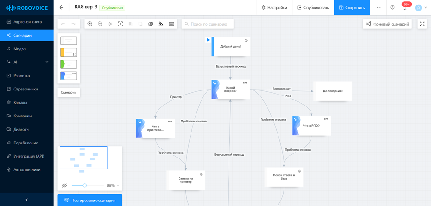Click the fit-to-screen focus frame icon
Screen dimensions: 431x206
pyautogui.click(x=120, y=24)
